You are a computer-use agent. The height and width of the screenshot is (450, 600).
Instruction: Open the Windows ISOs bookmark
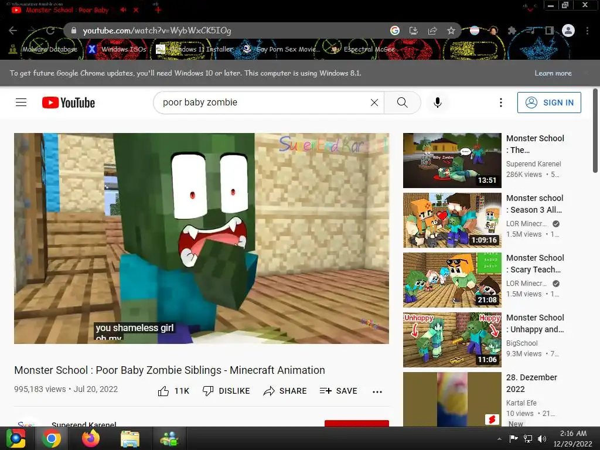117,49
